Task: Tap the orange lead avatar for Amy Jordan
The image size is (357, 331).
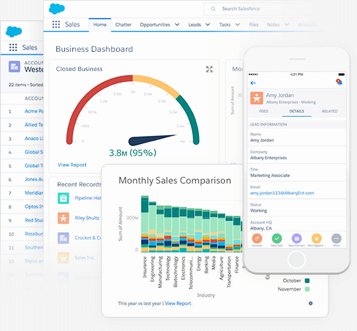Action: pyautogui.click(x=257, y=98)
